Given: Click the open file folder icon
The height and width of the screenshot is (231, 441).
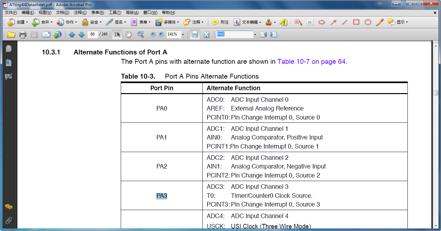Looking at the screenshot, I should [x=11, y=34].
